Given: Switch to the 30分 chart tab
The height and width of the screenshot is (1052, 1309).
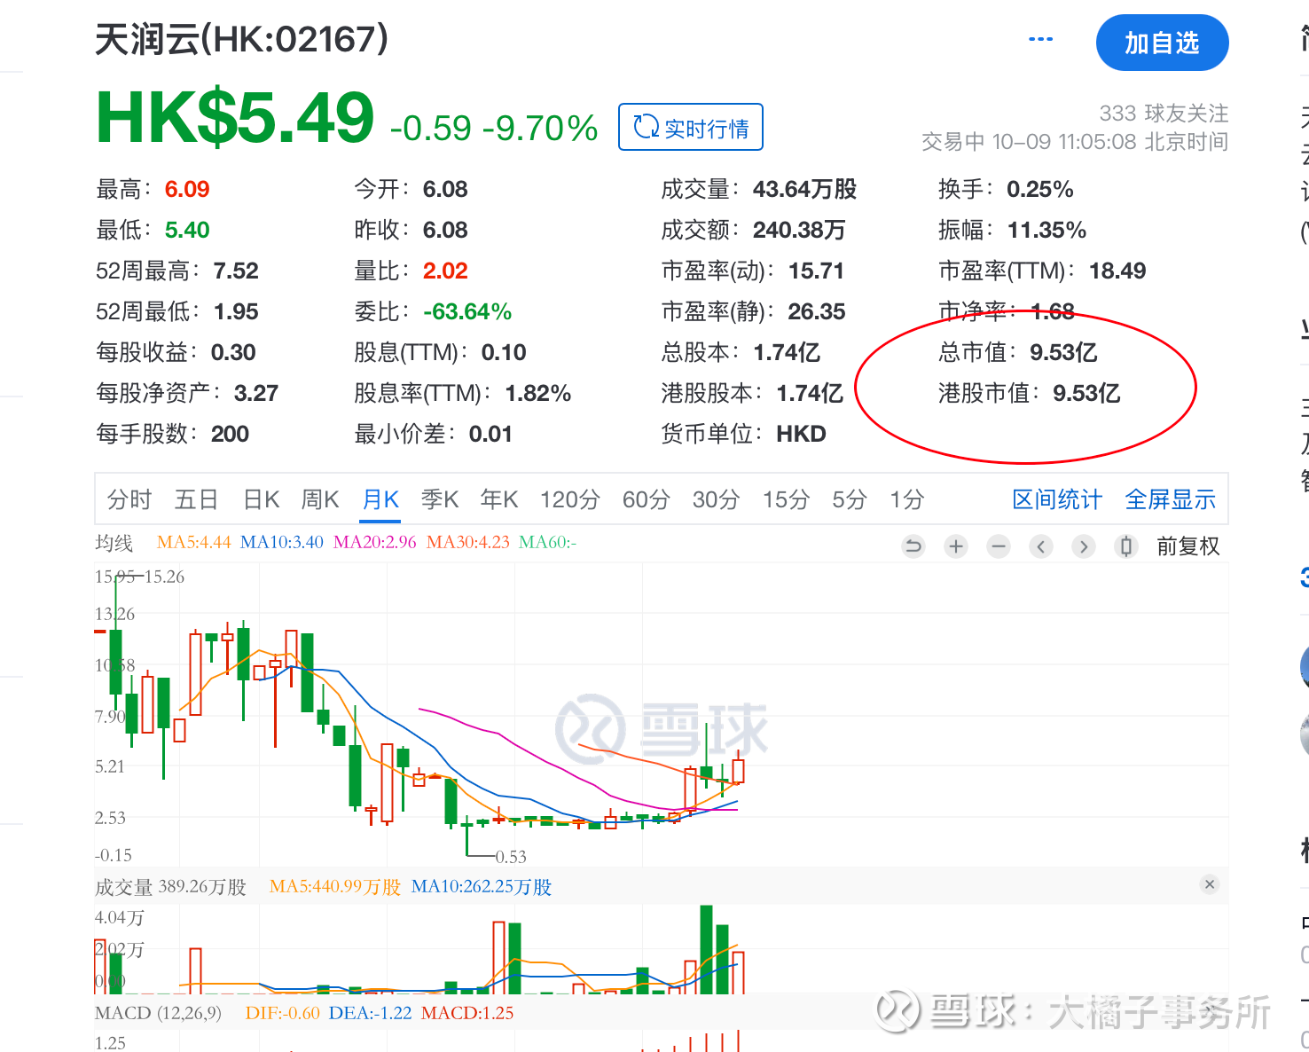Looking at the screenshot, I should pos(716,499).
